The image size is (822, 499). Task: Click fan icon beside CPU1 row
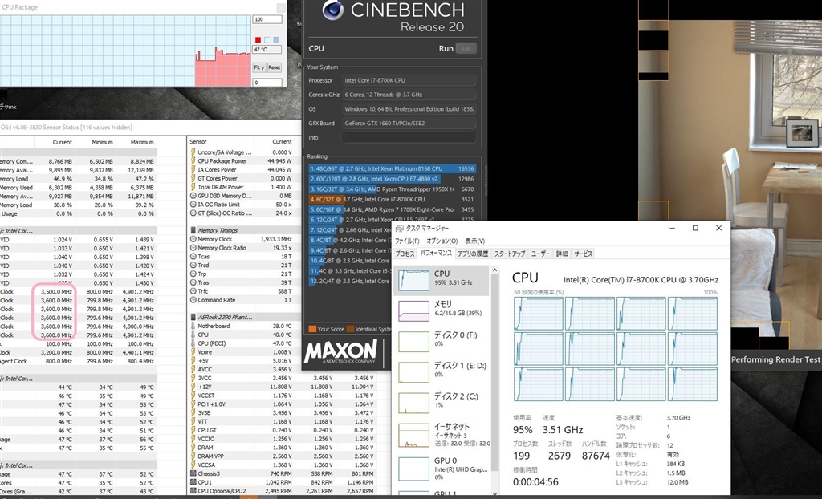(193, 482)
